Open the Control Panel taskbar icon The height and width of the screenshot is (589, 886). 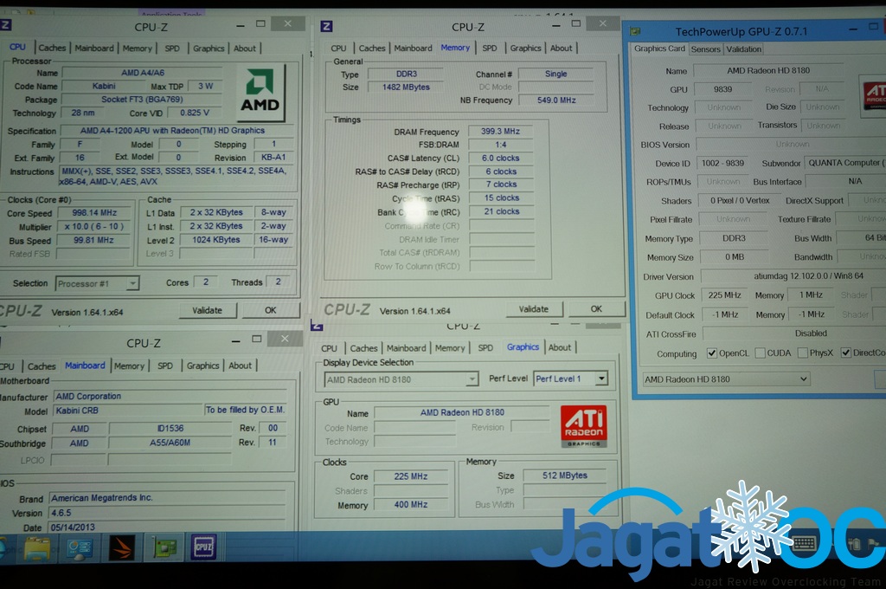[x=80, y=547]
